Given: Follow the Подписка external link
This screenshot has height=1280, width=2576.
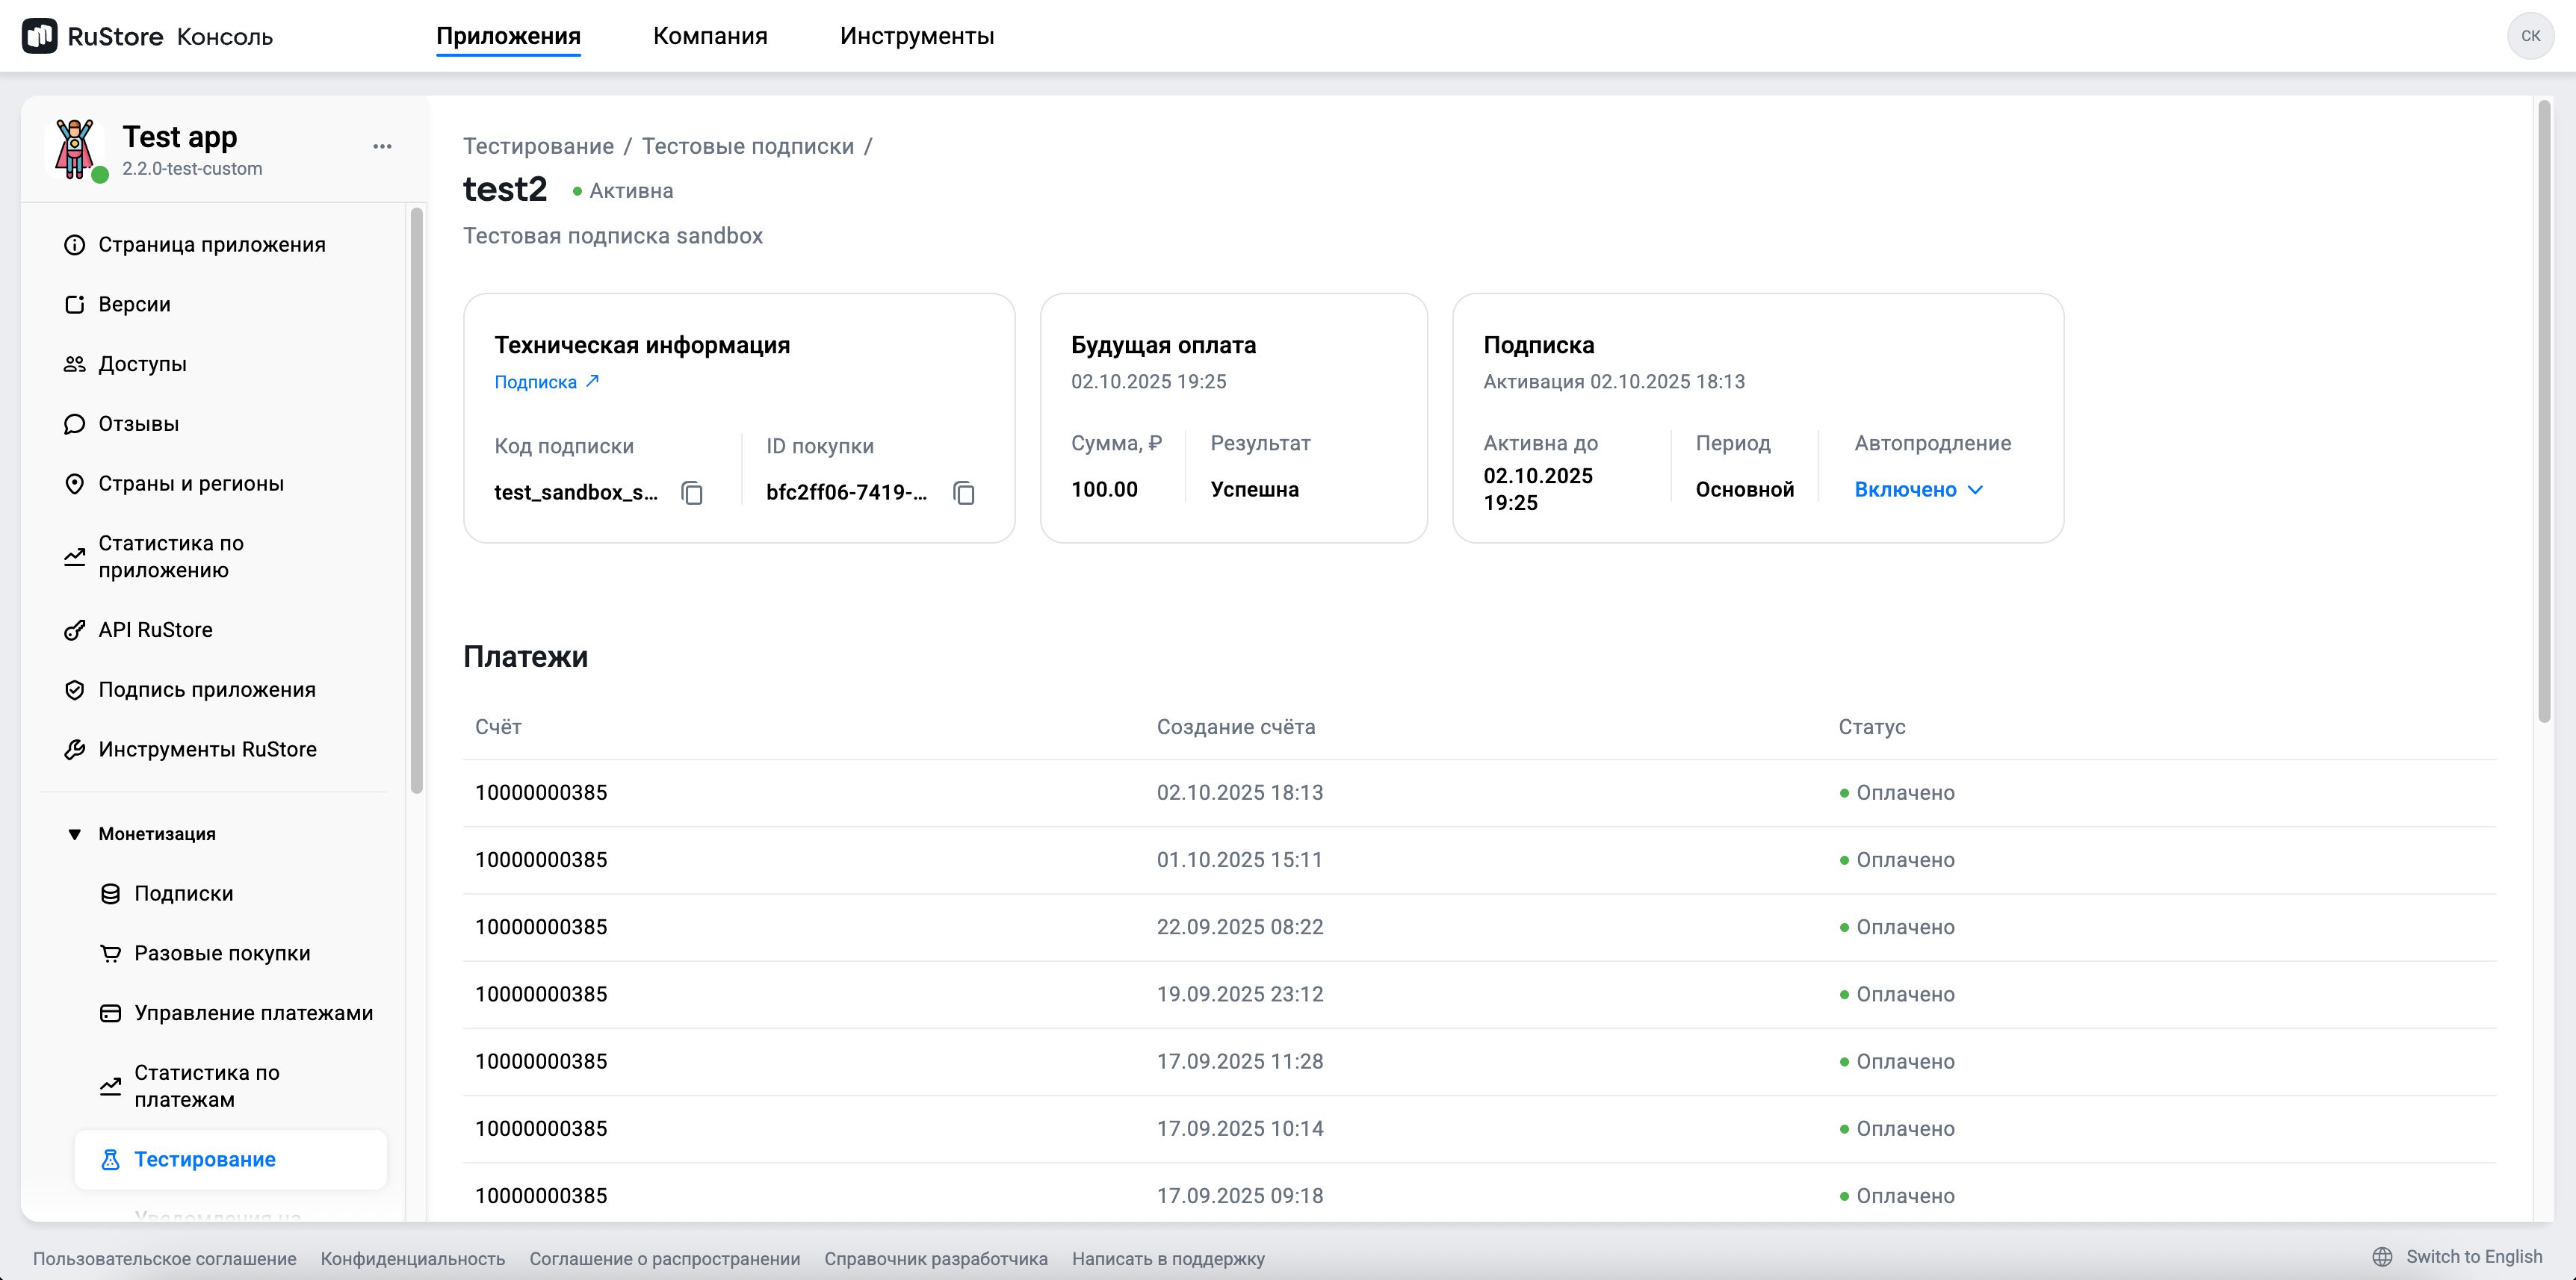Looking at the screenshot, I should [x=546, y=381].
